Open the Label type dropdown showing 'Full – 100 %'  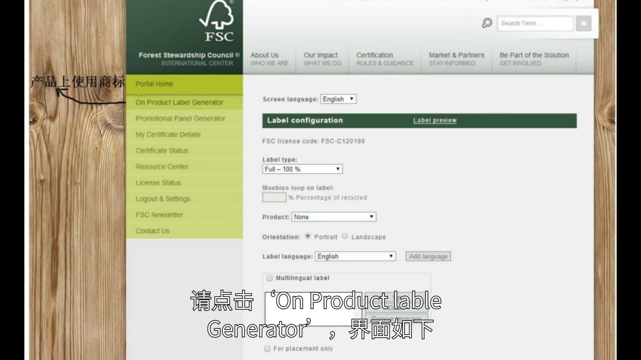pos(301,169)
